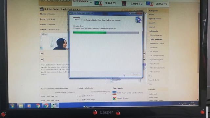Image resolution: width=210 pixels, height=118 pixels.
Task: Switch to the first Chrome taskbar icon
Action: click(x=38, y=106)
